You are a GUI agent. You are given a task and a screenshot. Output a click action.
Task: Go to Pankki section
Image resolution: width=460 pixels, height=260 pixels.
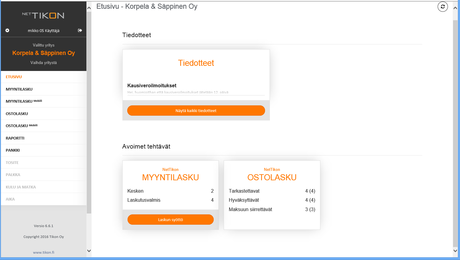point(44,150)
